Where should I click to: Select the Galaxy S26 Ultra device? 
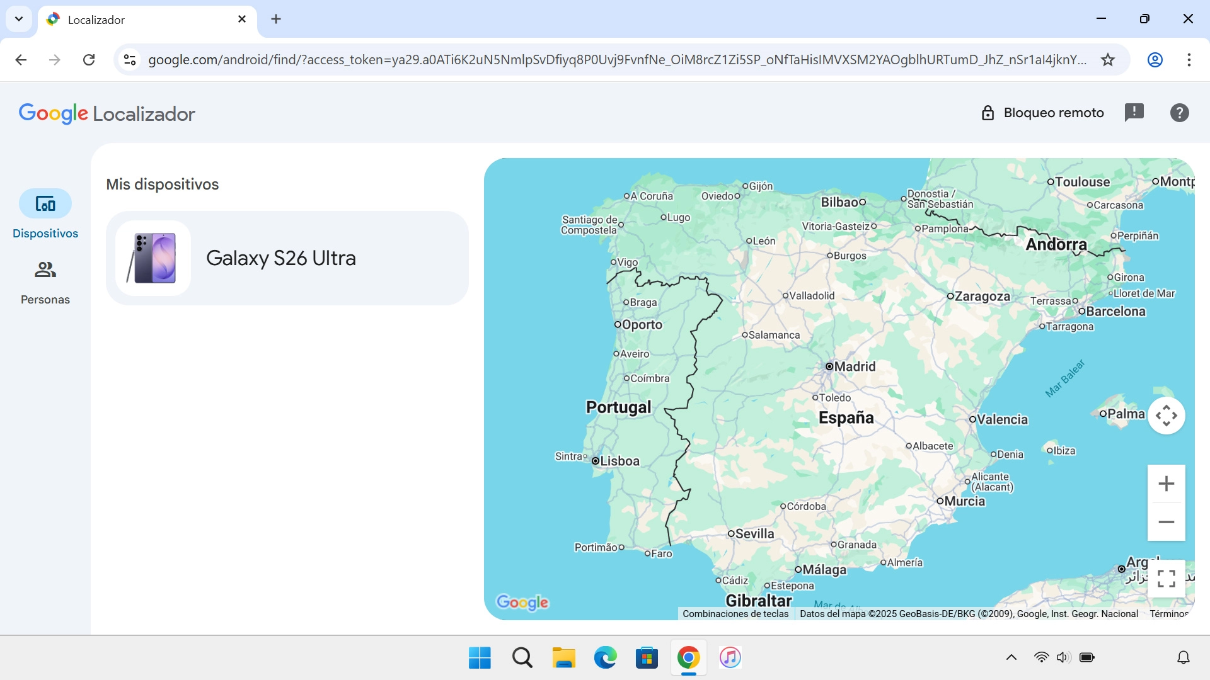point(287,258)
